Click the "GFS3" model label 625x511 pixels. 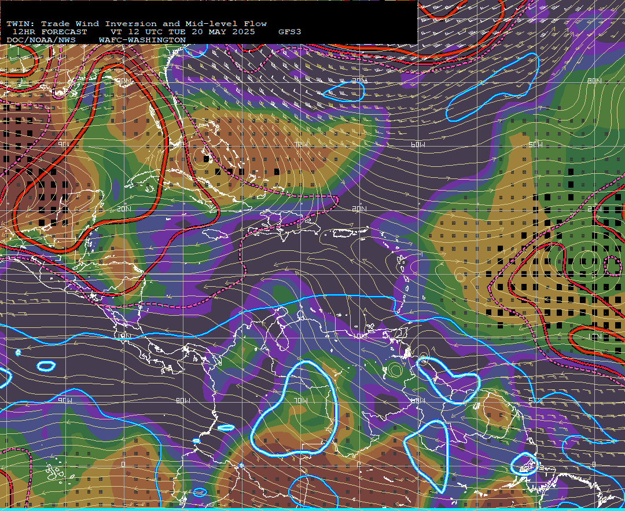(x=289, y=32)
